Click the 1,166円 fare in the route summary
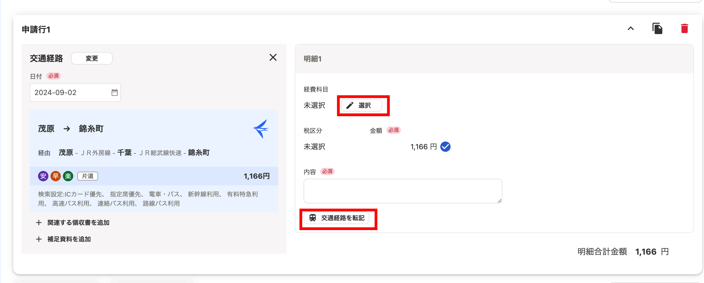 256,176
